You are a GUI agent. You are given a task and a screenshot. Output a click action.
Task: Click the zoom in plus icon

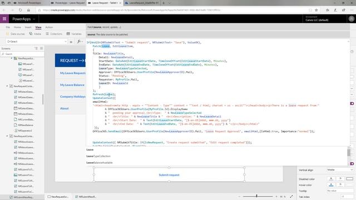coord(276,196)
